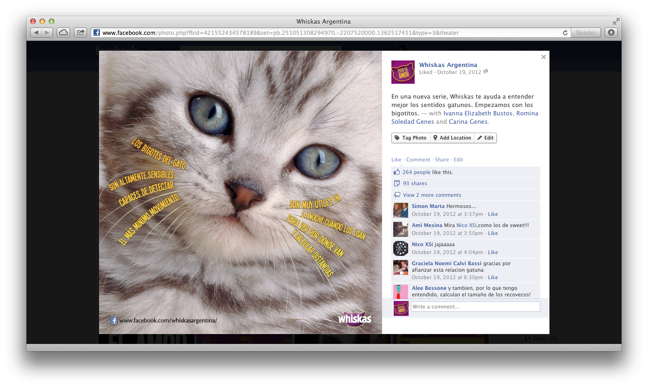Show Safari downloads
Screen dimensions: 648x388
pos(611,33)
